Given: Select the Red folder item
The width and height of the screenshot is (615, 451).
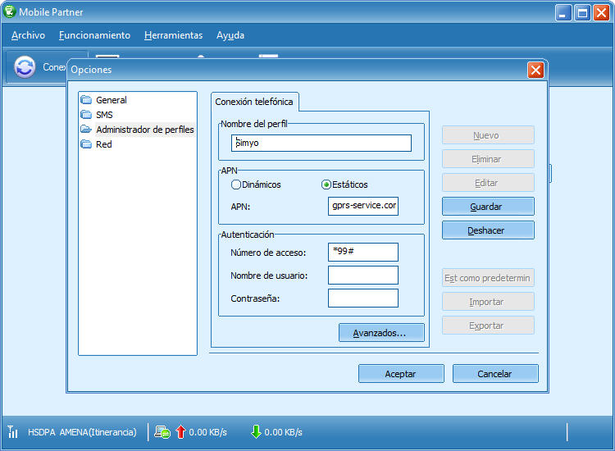Looking at the screenshot, I should click(103, 144).
